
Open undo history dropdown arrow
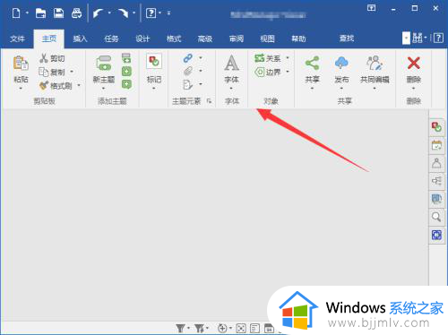click(109, 13)
